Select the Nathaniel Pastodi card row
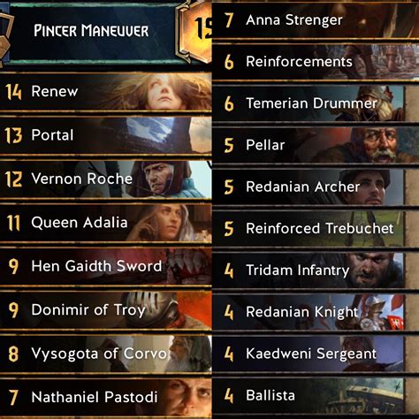 tap(106, 397)
